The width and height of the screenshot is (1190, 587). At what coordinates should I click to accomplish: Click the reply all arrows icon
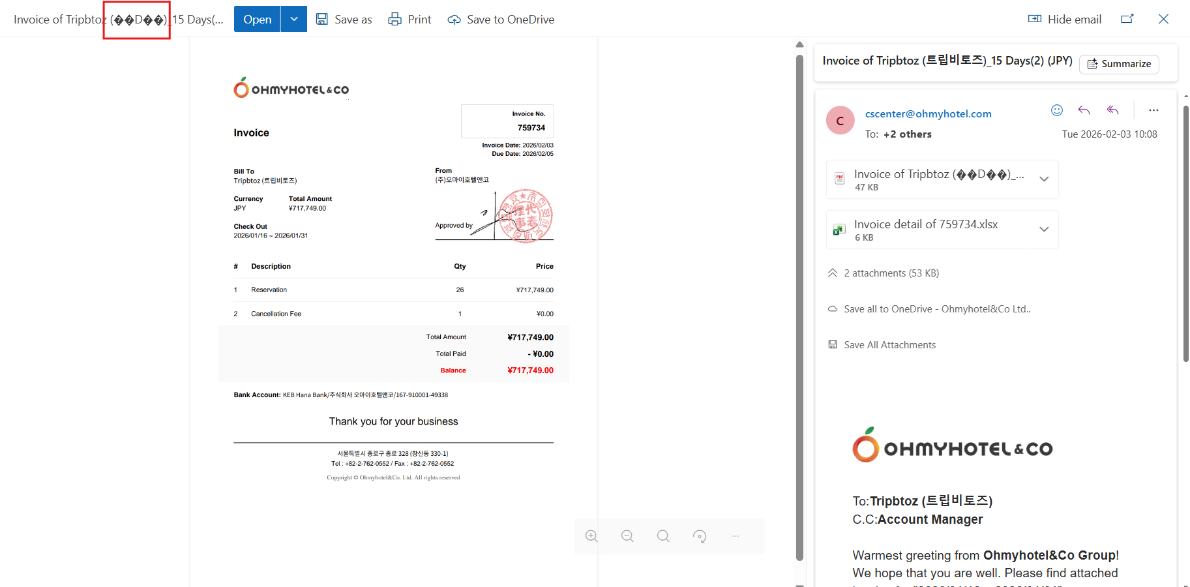pyautogui.click(x=1113, y=110)
